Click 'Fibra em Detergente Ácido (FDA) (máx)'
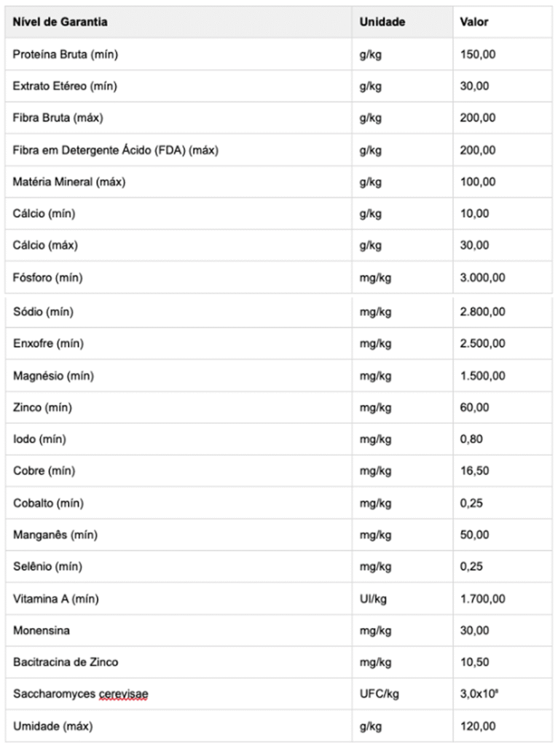This screenshot has height=746, width=558. click(116, 150)
